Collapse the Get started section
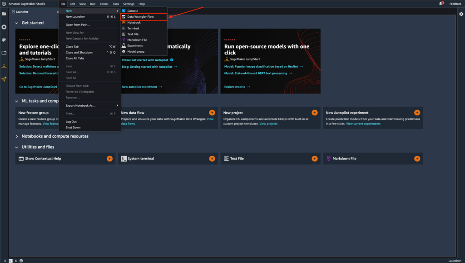 click(17, 23)
